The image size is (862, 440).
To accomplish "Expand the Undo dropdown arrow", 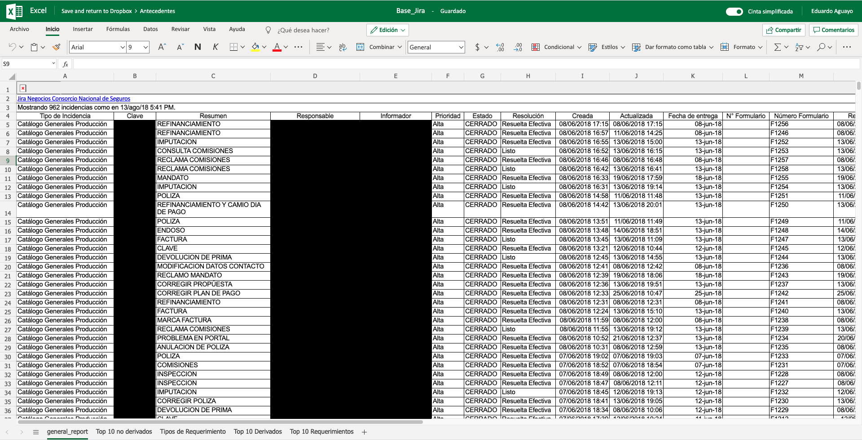I will [x=21, y=47].
